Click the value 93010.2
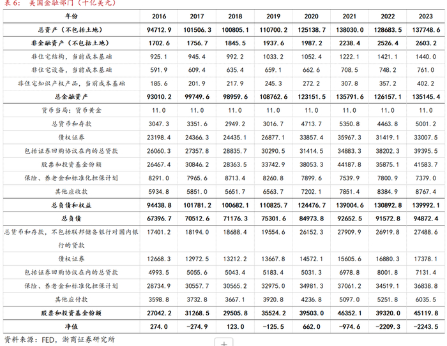The width and height of the screenshot is (447, 346). [x=159, y=97]
